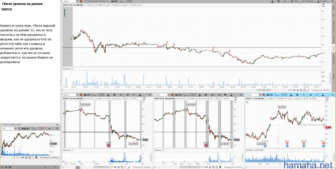Open symbol dropdown of the ATUS 1m chart
This screenshot has height=169, width=336.
[x=77, y=1]
